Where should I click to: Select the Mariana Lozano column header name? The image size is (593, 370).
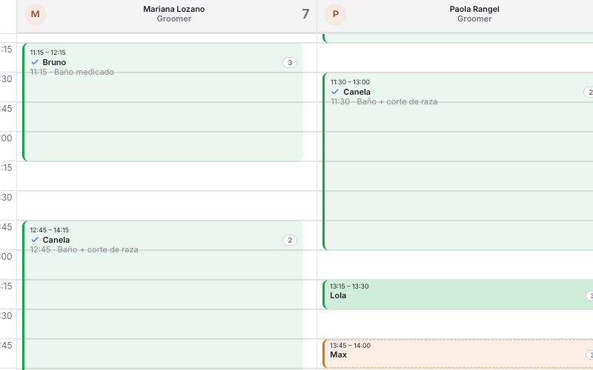(174, 9)
